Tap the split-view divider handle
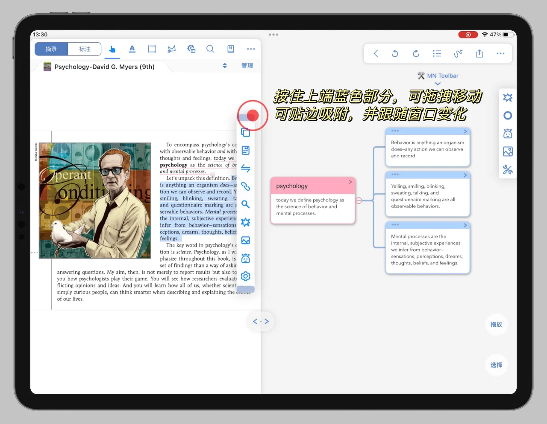The height and width of the screenshot is (424, 547). (x=261, y=321)
